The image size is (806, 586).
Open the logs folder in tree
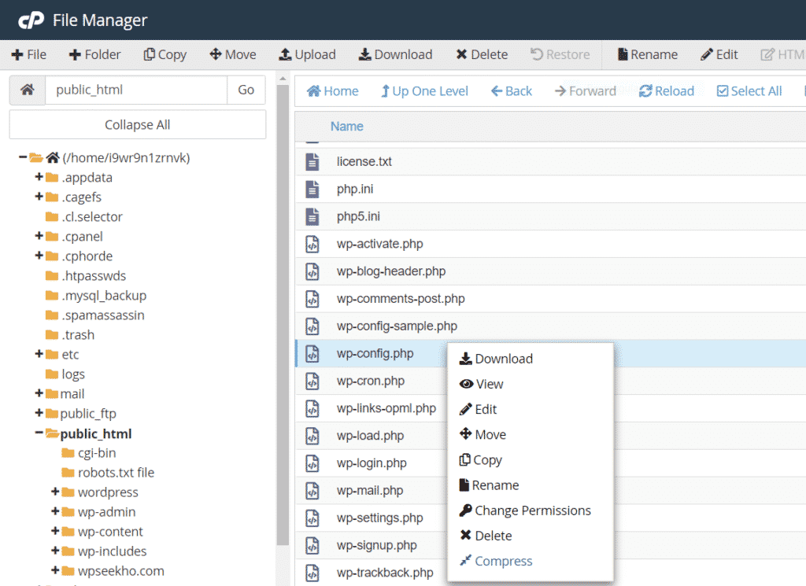pyautogui.click(x=65, y=374)
